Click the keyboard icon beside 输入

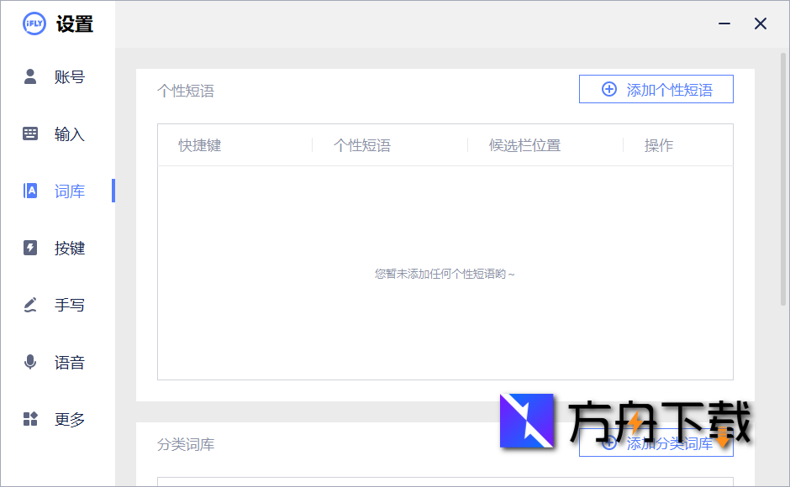pyautogui.click(x=31, y=134)
